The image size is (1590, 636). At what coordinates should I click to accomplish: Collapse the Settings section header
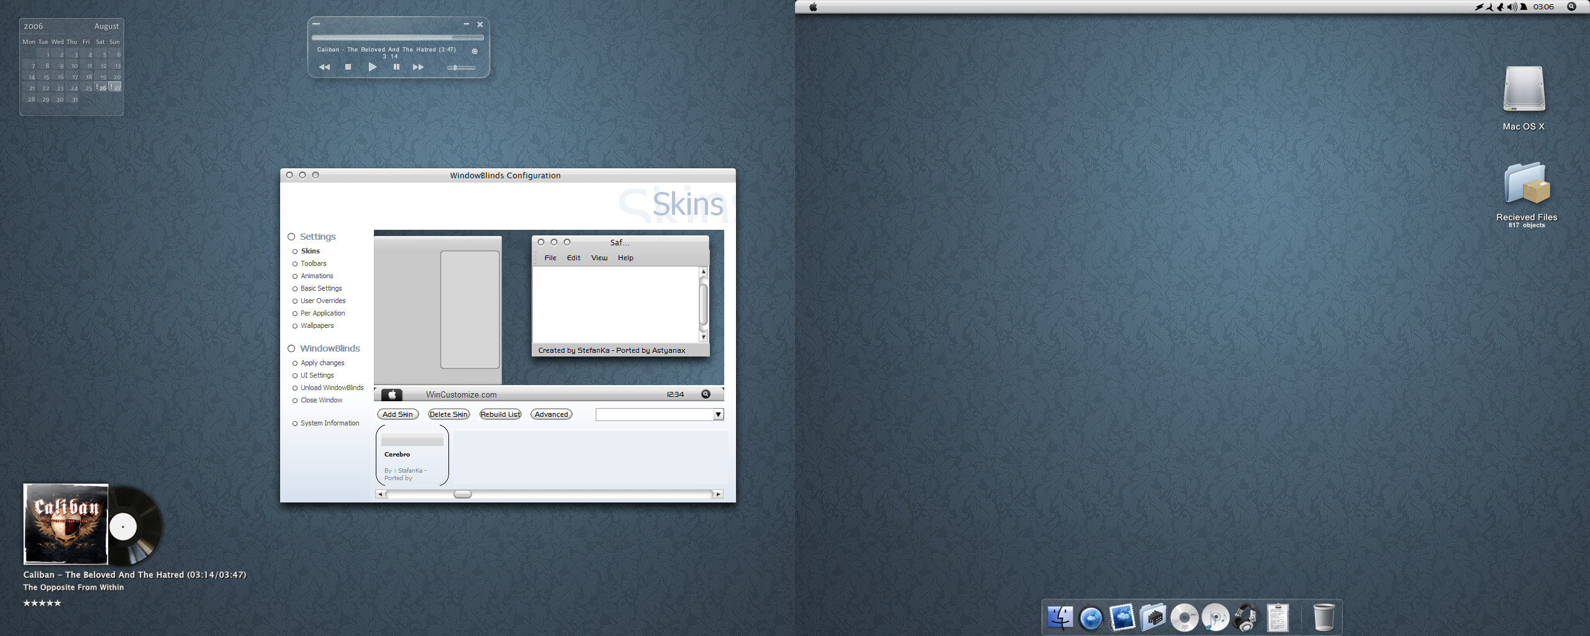pyautogui.click(x=312, y=237)
